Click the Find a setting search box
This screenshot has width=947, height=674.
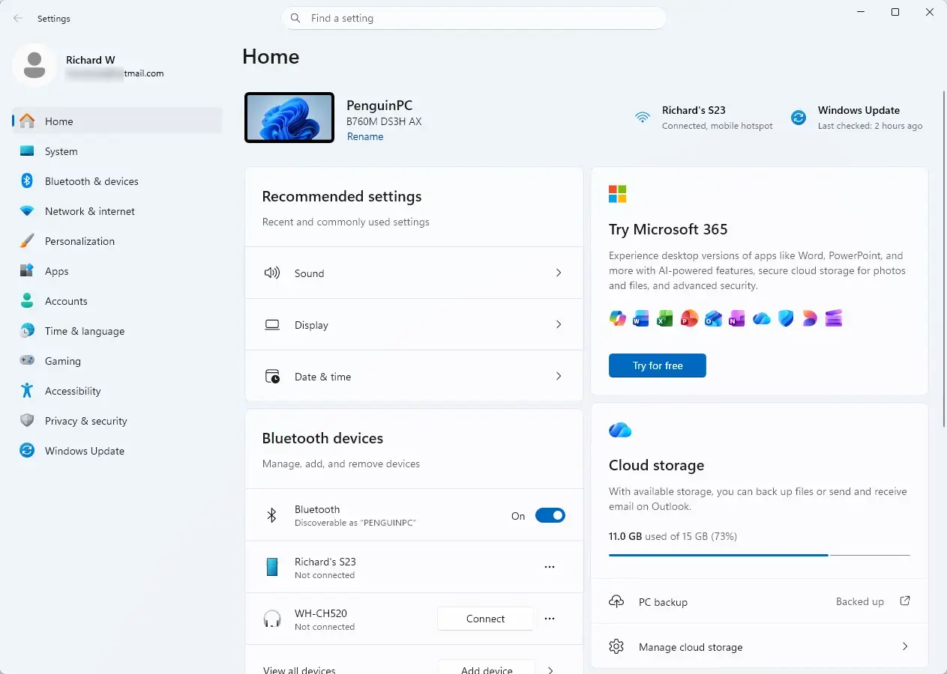(x=474, y=18)
